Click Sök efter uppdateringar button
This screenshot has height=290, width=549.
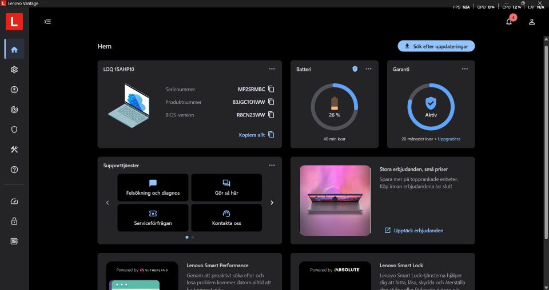(436, 46)
